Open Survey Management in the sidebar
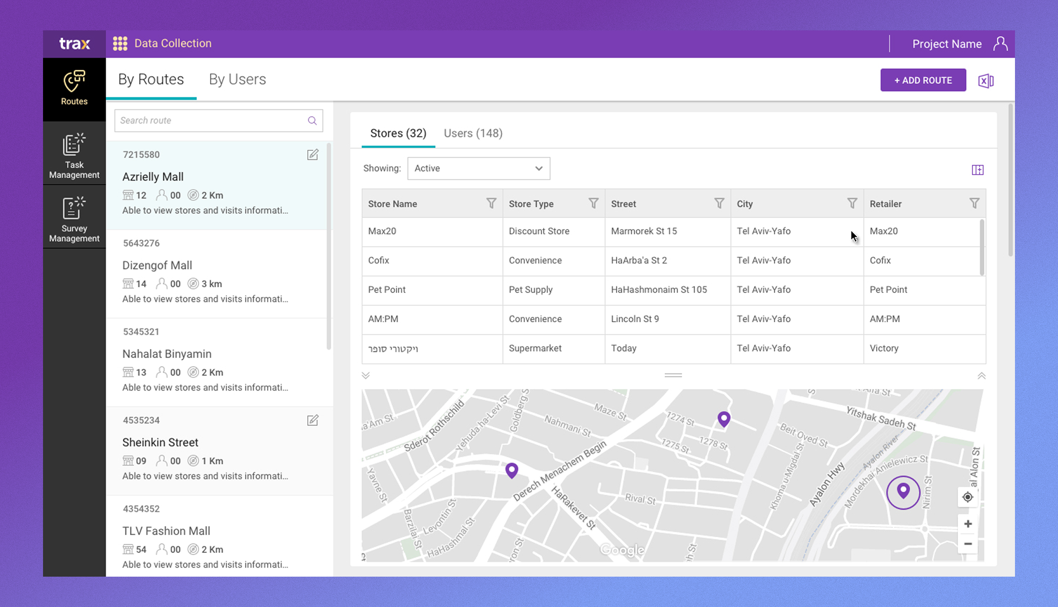Screen dimensions: 1058x607 (x=74, y=220)
